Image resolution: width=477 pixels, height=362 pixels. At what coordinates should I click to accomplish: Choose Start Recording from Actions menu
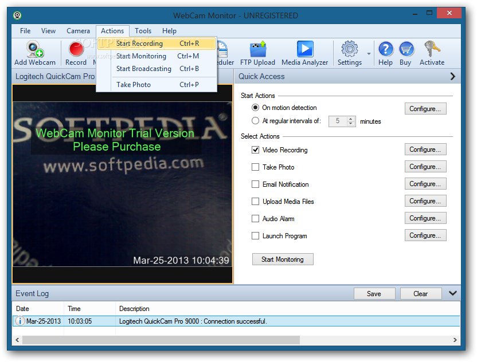(157, 44)
